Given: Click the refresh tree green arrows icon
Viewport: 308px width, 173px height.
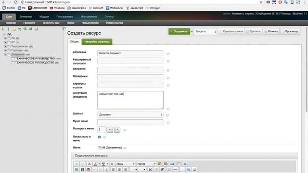Looking at the screenshot, I should pyautogui.click(x=25, y=29).
